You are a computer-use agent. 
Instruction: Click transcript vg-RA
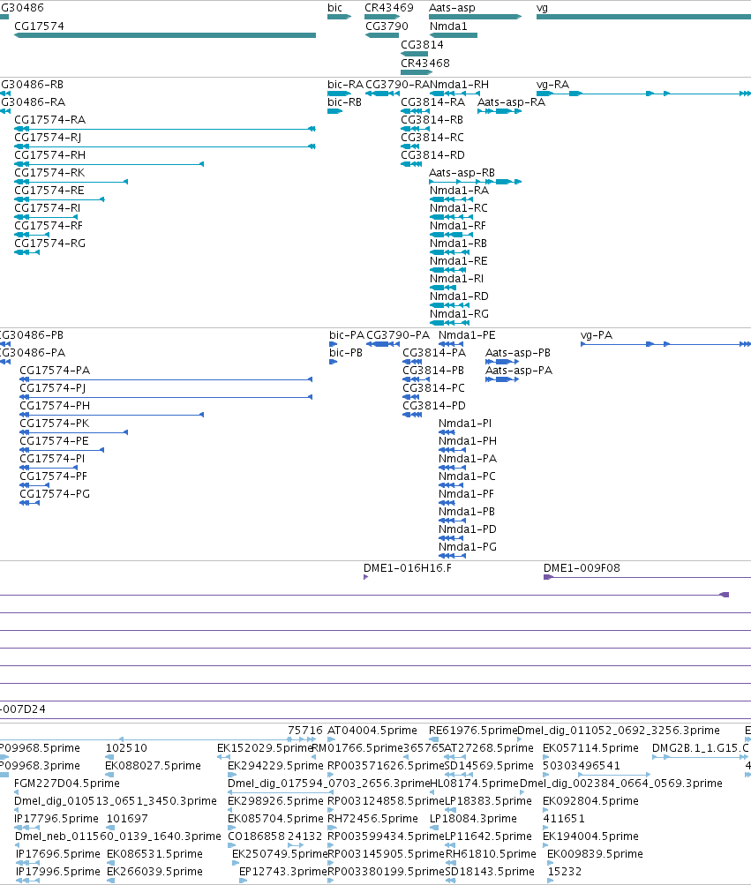(x=552, y=85)
